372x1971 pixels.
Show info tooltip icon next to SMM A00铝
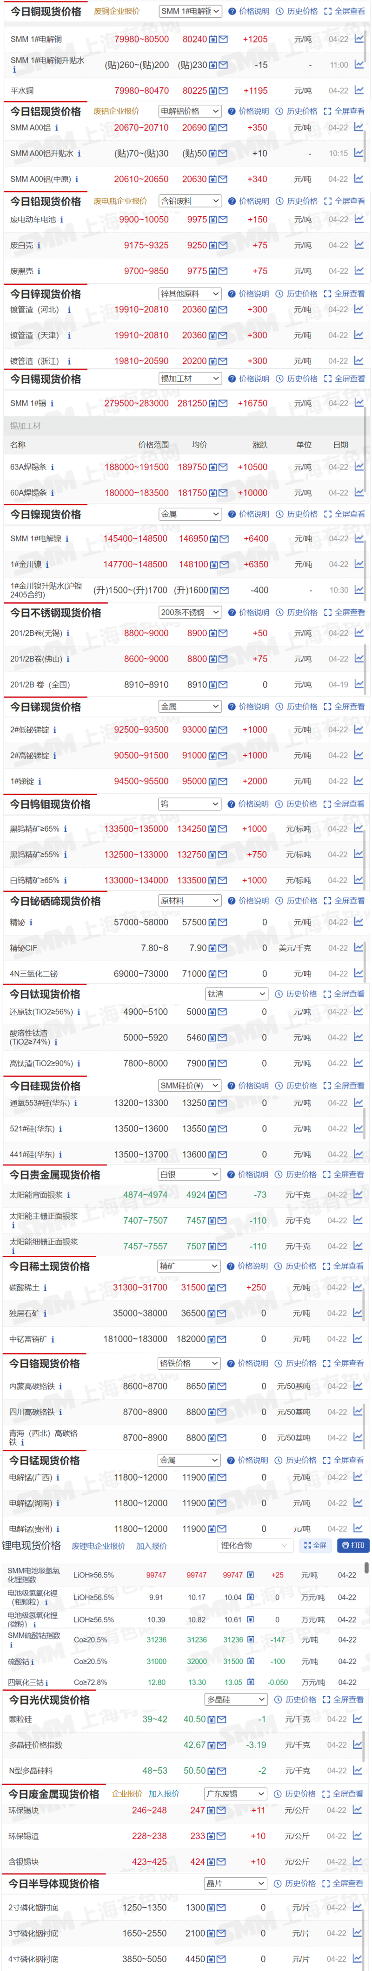click(x=57, y=128)
